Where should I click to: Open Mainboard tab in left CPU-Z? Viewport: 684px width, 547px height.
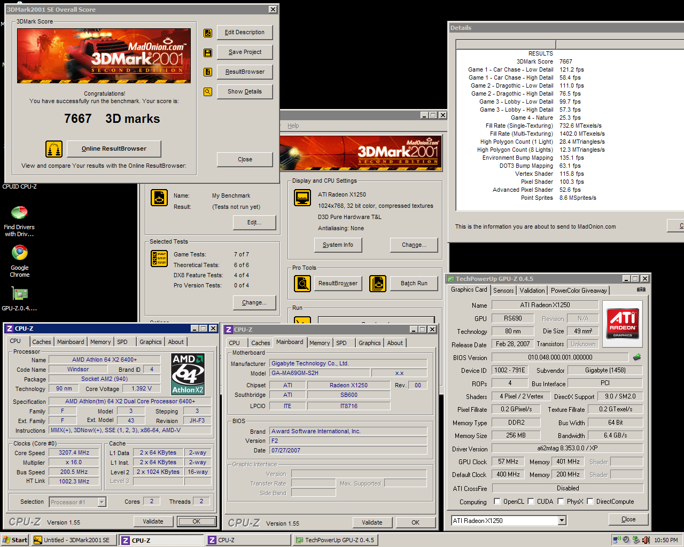coord(71,342)
